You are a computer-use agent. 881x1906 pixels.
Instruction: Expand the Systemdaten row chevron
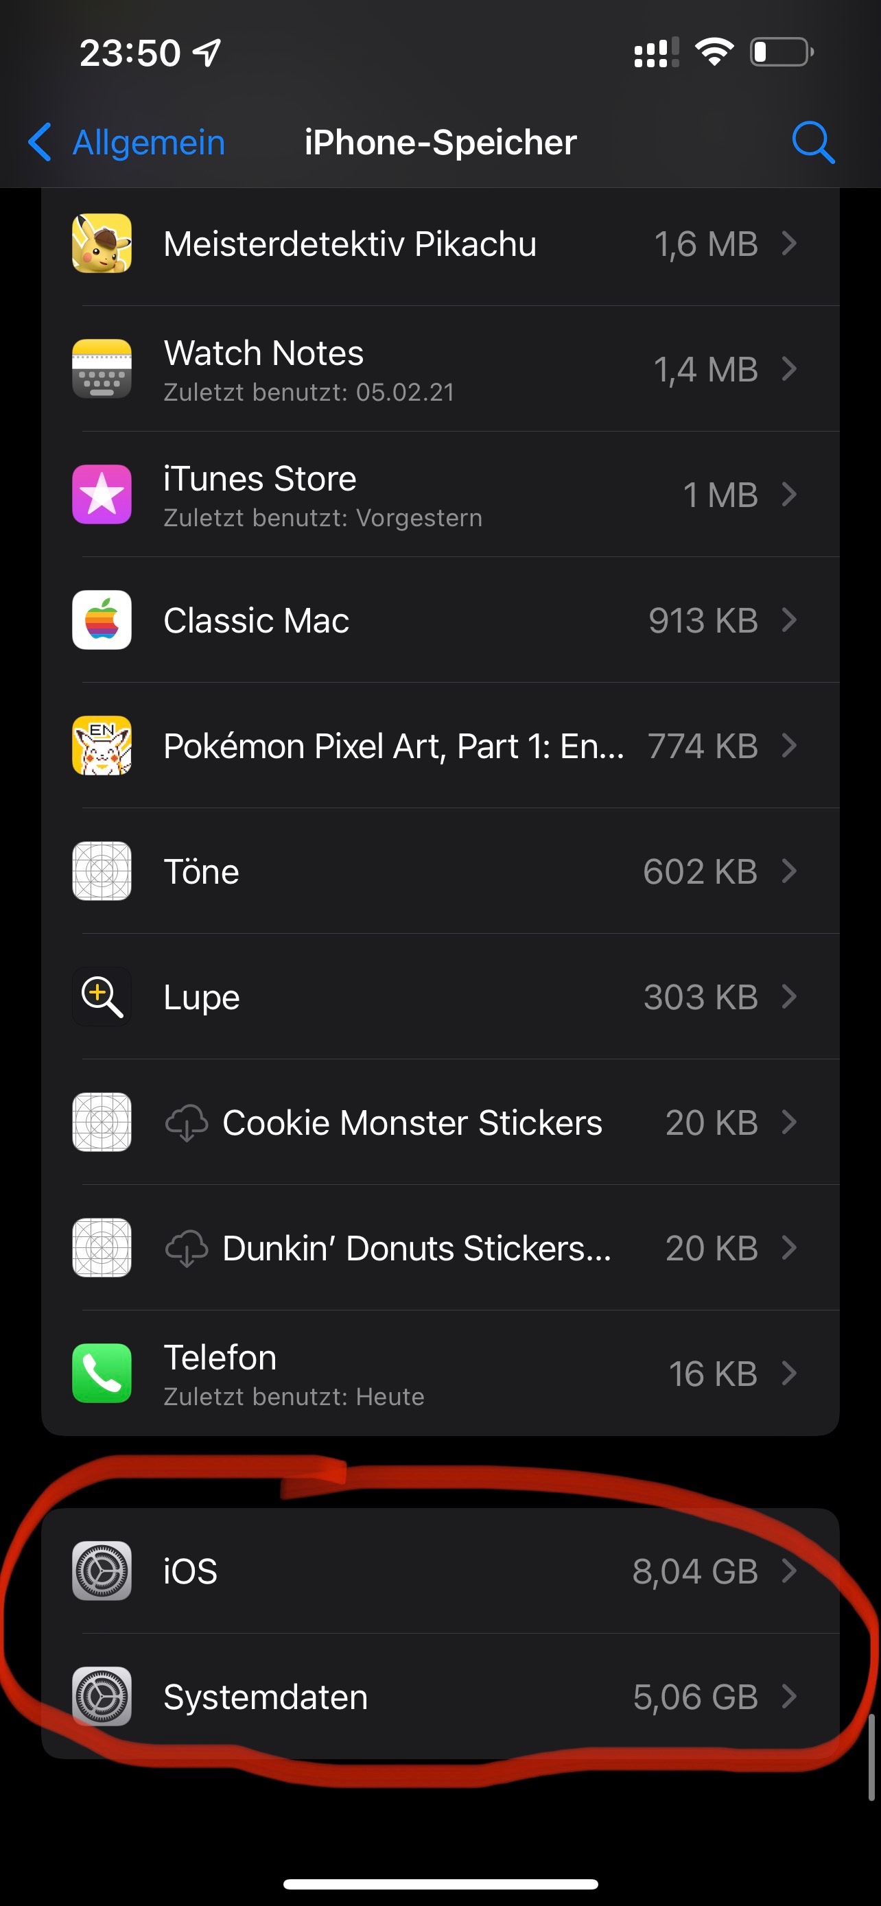coord(789,1697)
